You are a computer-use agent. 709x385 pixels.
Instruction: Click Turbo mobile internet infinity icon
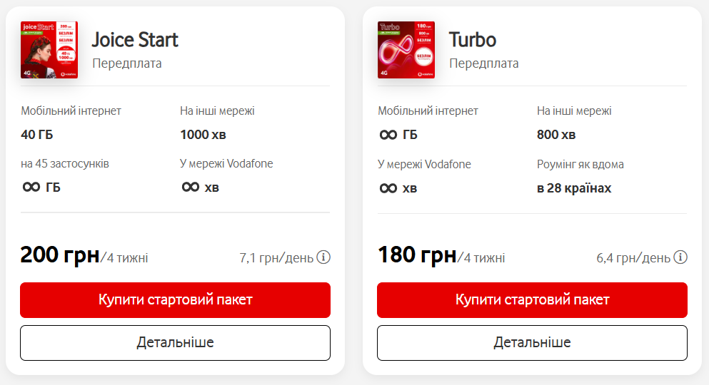point(388,135)
